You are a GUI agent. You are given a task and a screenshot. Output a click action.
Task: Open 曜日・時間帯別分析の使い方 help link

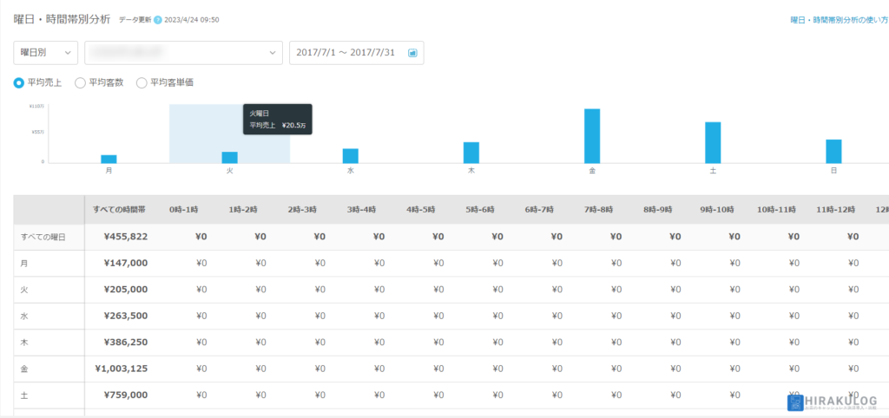tap(838, 20)
